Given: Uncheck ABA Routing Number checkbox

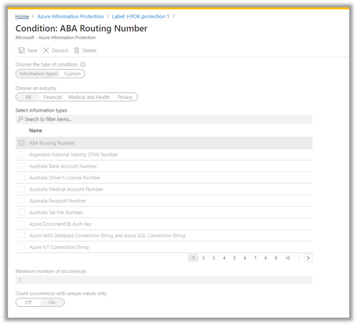Looking at the screenshot, I should pyautogui.click(x=22, y=143).
